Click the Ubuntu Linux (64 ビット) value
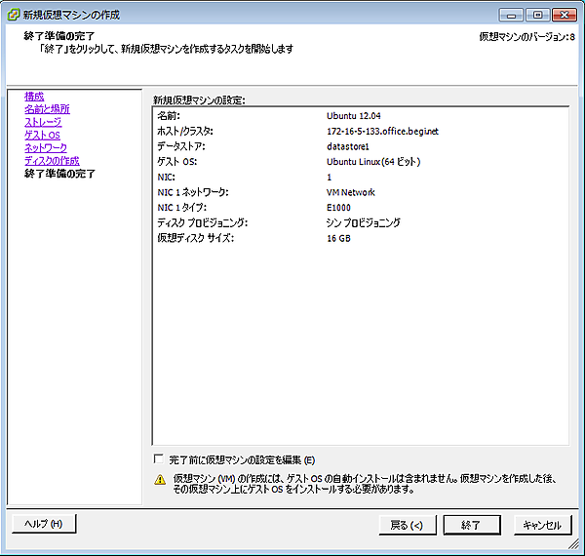Viewport: 585px width, 556px height. (373, 162)
